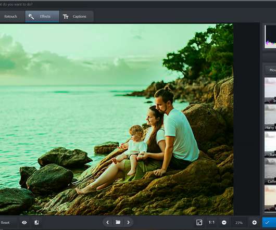
Task: Click the before/after compare icon
Action: point(36,223)
